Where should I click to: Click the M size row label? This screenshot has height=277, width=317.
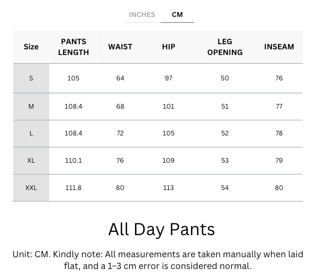tap(31, 106)
